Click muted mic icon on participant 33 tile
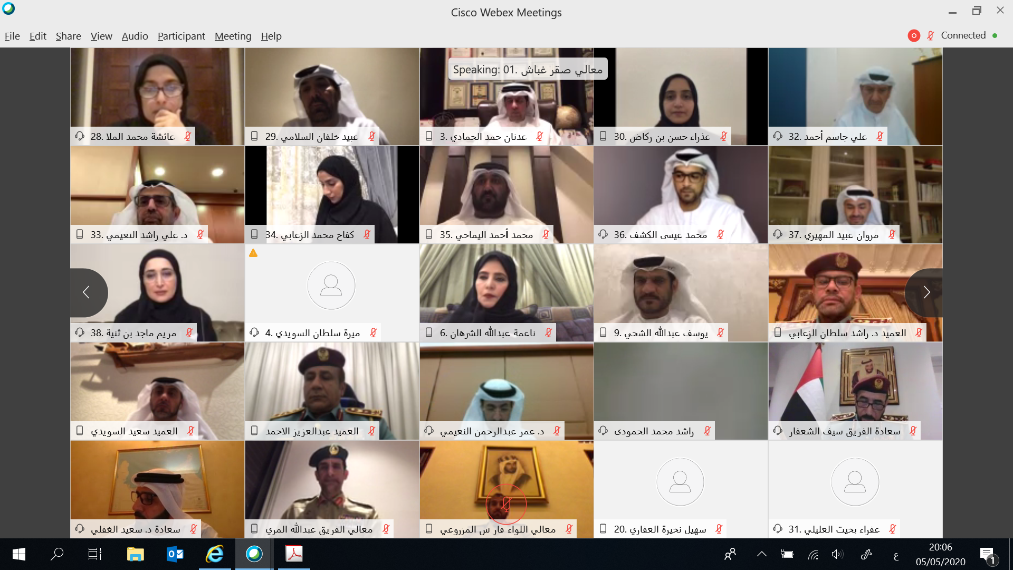The height and width of the screenshot is (570, 1013). tap(200, 234)
